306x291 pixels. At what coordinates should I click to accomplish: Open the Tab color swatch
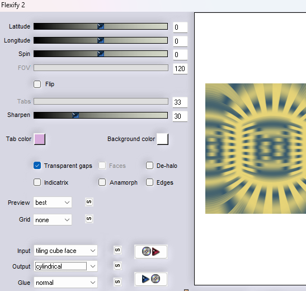(x=40, y=139)
